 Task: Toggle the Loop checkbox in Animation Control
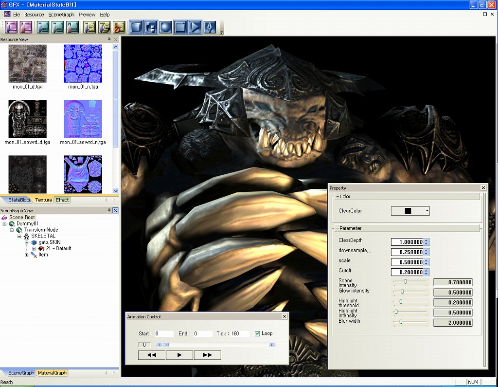click(x=257, y=333)
